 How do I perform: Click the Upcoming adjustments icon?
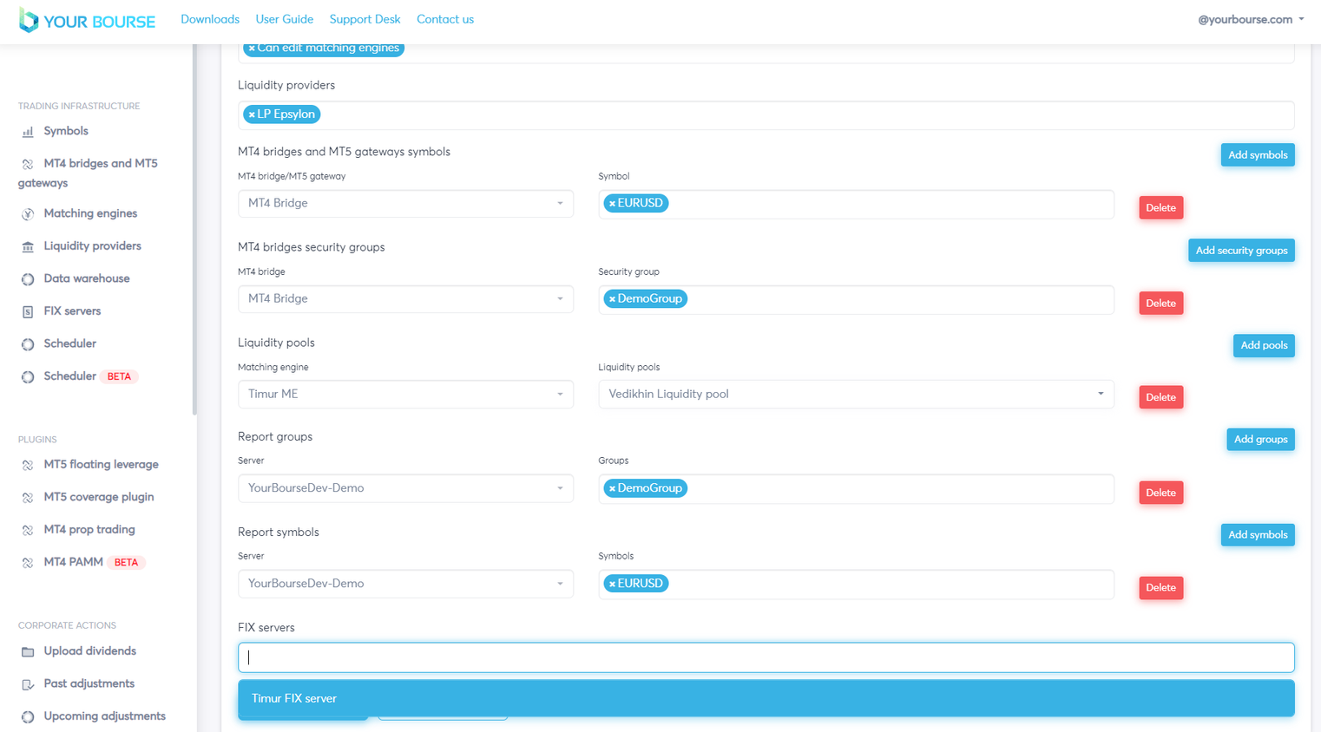28,717
